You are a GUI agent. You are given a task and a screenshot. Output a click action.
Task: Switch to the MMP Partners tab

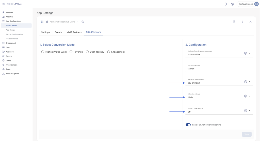click(x=74, y=32)
